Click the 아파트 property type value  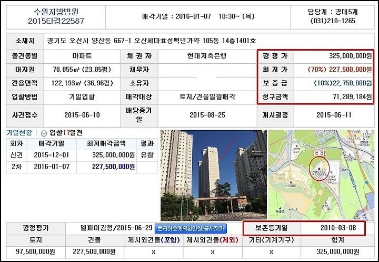click(82, 56)
